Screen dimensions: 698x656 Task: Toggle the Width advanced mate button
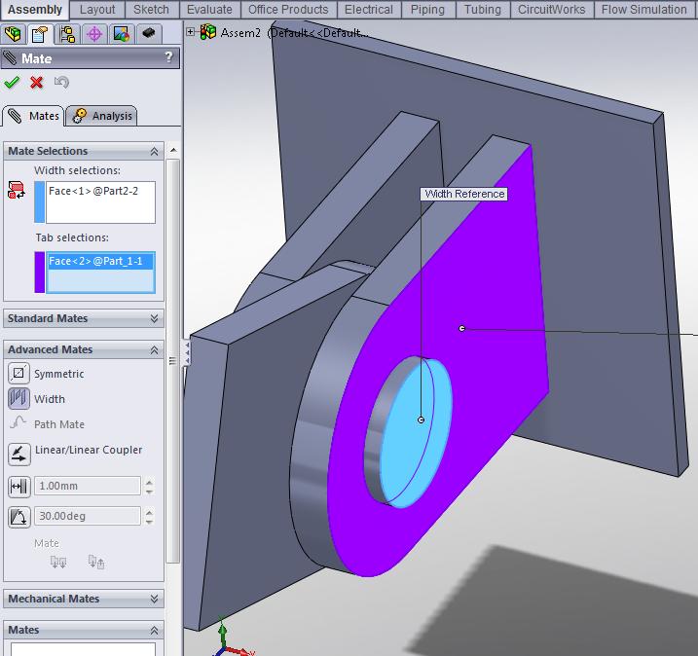tap(18, 398)
